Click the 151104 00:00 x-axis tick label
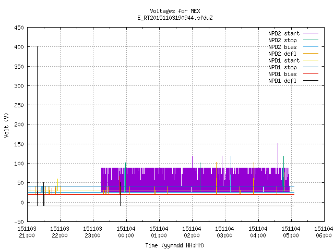The image size is (334, 250). point(126,232)
